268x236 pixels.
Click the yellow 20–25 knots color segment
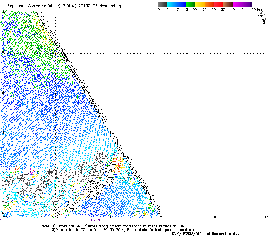pyautogui.click(x=200, y=4)
